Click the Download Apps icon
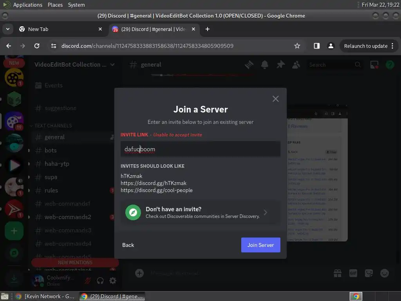The image size is (401, 301). click(x=14, y=279)
